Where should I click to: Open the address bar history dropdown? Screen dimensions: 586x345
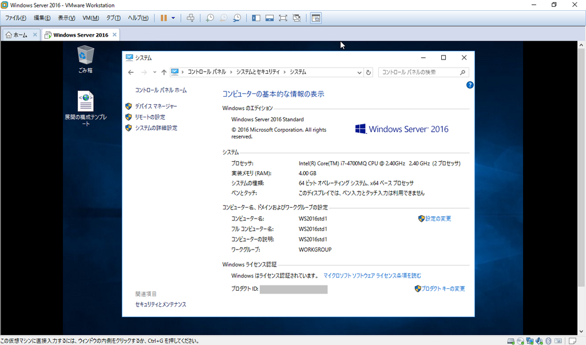pyautogui.click(x=359, y=72)
